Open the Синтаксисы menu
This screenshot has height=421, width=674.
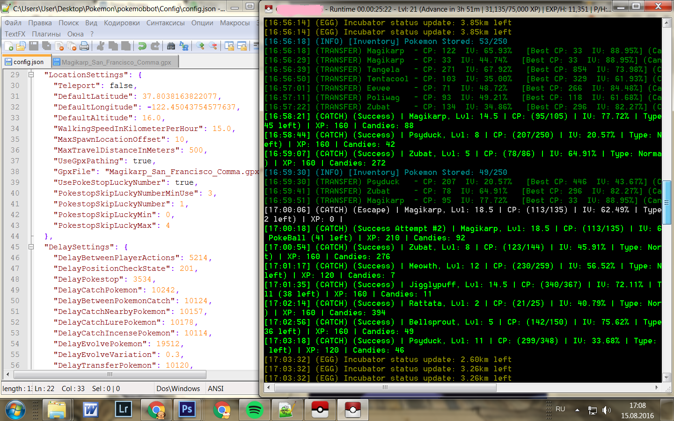pos(166,23)
